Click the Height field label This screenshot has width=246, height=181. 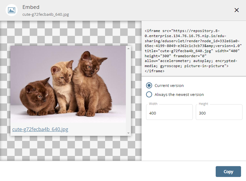tap(203, 104)
